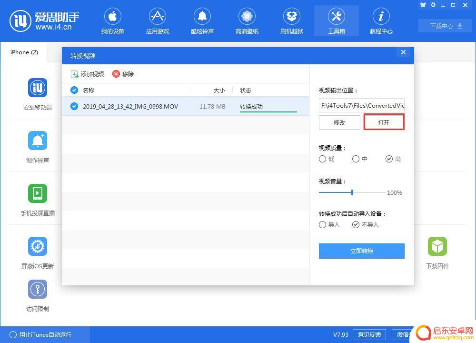Toggle the select-all checkbox beside 名称
This screenshot has width=476, height=343.
(x=74, y=90)
